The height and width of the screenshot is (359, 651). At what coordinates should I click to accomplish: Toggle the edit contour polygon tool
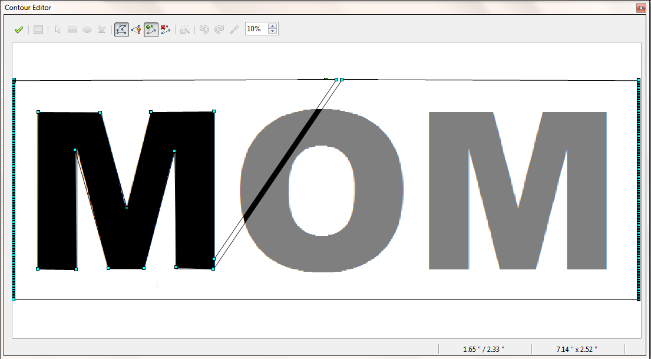121,29
